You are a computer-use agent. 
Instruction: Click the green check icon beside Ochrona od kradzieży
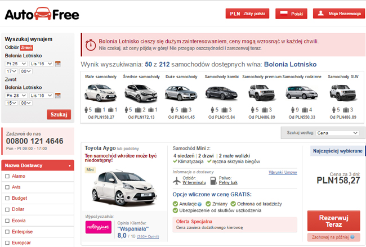coord(233,204)
